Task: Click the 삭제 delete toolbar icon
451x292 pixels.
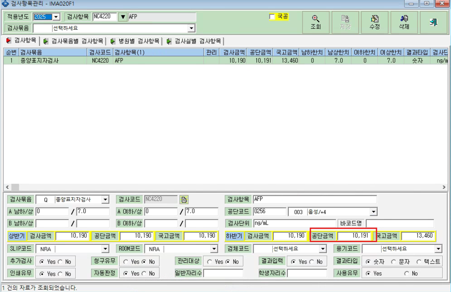Action: click(x=404, y=23)
